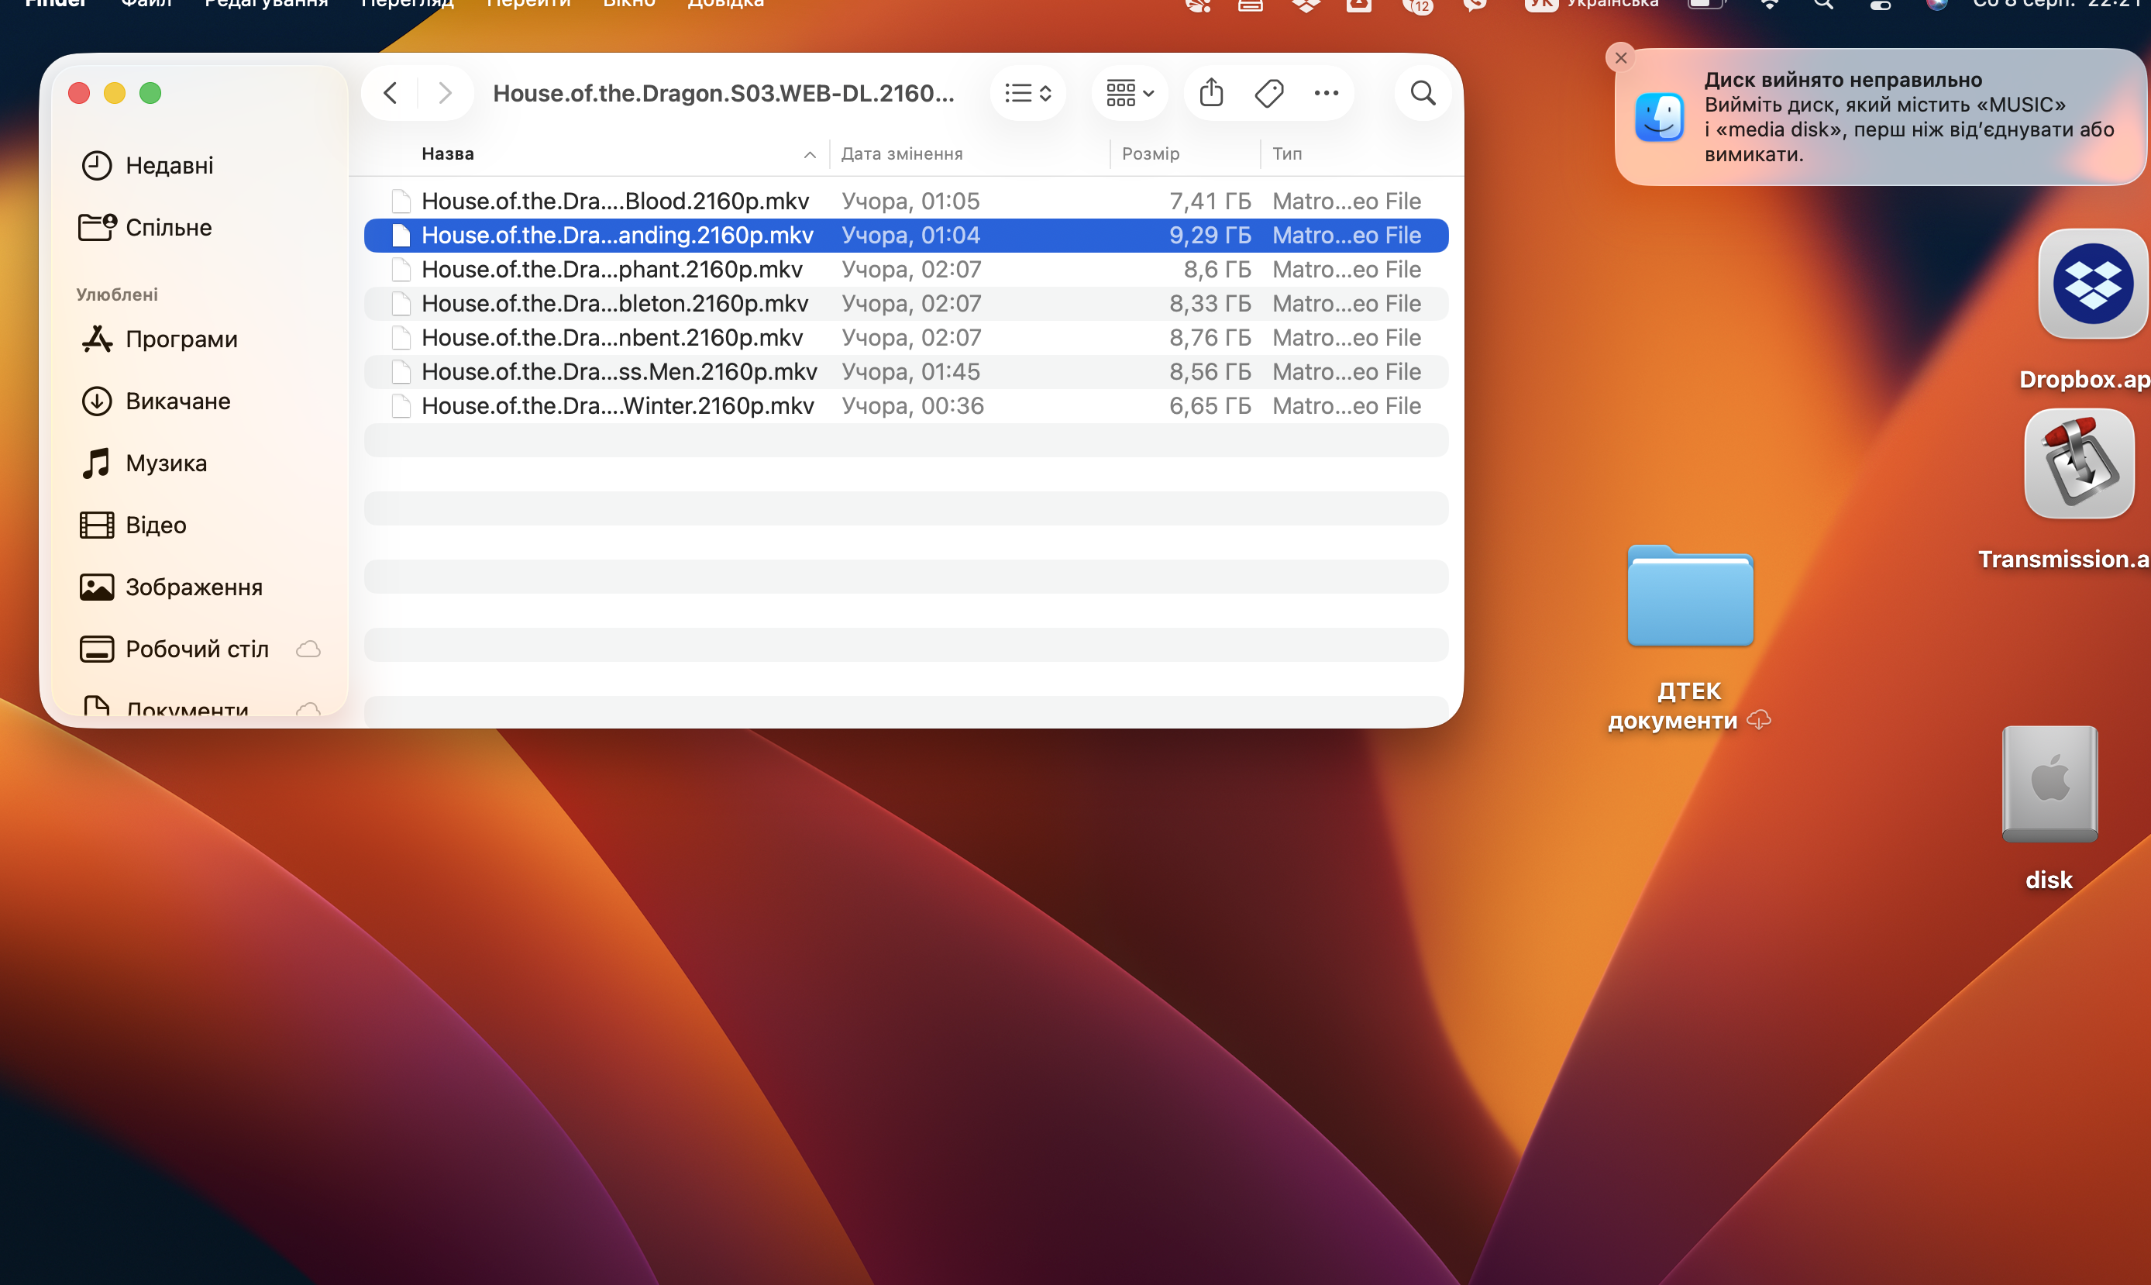The width and height of the screenshot is (2151, 1285).
Task: Select the Dropbox.app icon on desktop
Action: [x=2093, y=284]
